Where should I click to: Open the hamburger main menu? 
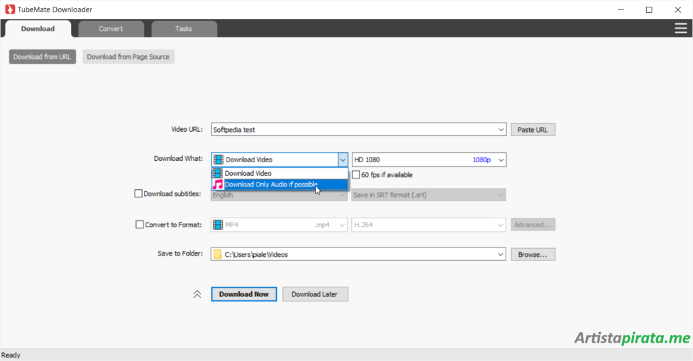[681, 28]
